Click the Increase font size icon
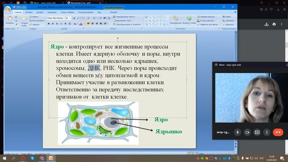The width and height of the screenshot is (288, 162). coord(74,18)
